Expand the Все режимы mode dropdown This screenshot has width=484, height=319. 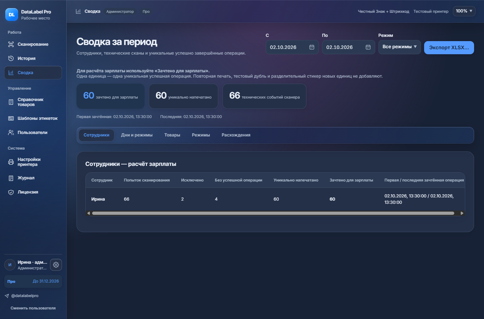[400, 47]
